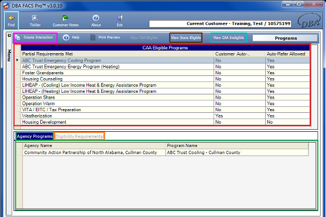
Task: Click the CAA Eligible Programs title bar
Action: tap(165, 48)
